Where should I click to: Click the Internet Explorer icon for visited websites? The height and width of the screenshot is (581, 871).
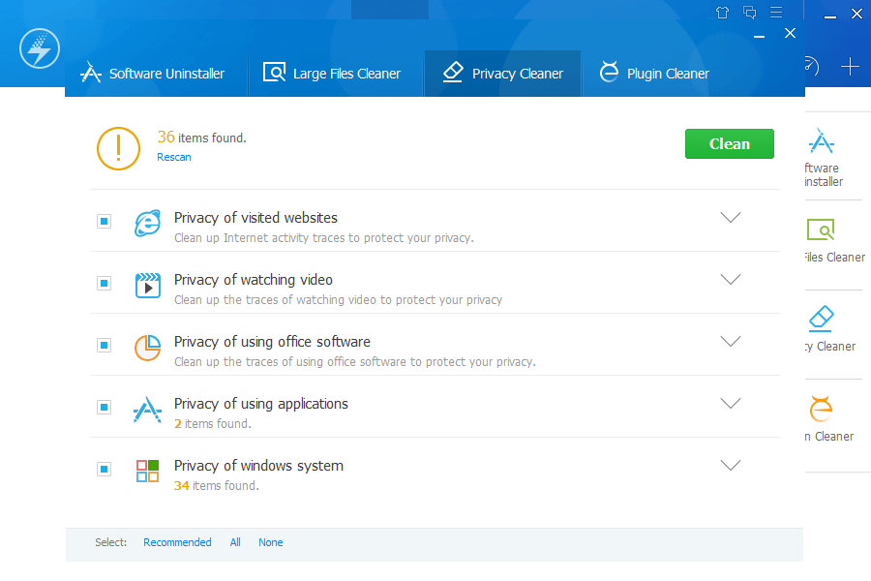click(x=148, y=223)
